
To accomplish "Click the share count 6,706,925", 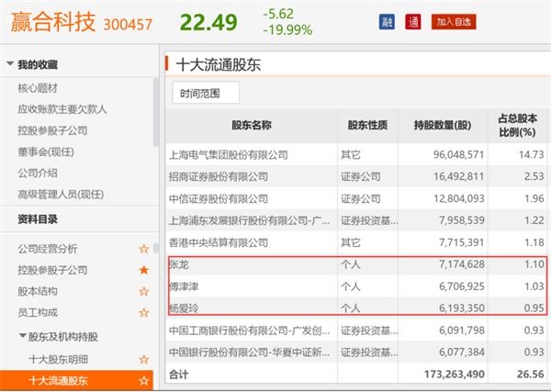I will 462,286.
